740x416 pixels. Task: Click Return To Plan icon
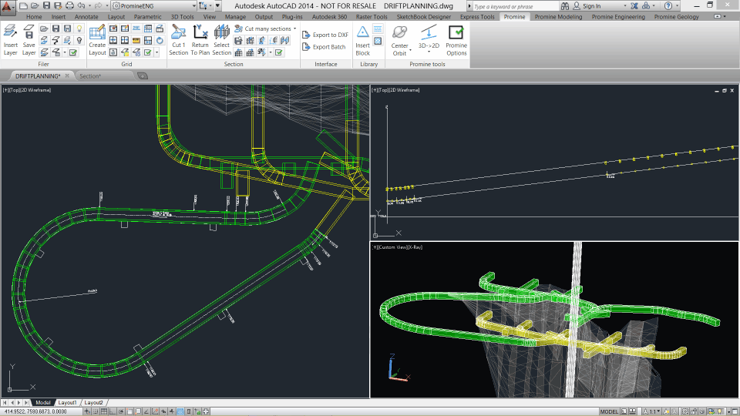200,39
